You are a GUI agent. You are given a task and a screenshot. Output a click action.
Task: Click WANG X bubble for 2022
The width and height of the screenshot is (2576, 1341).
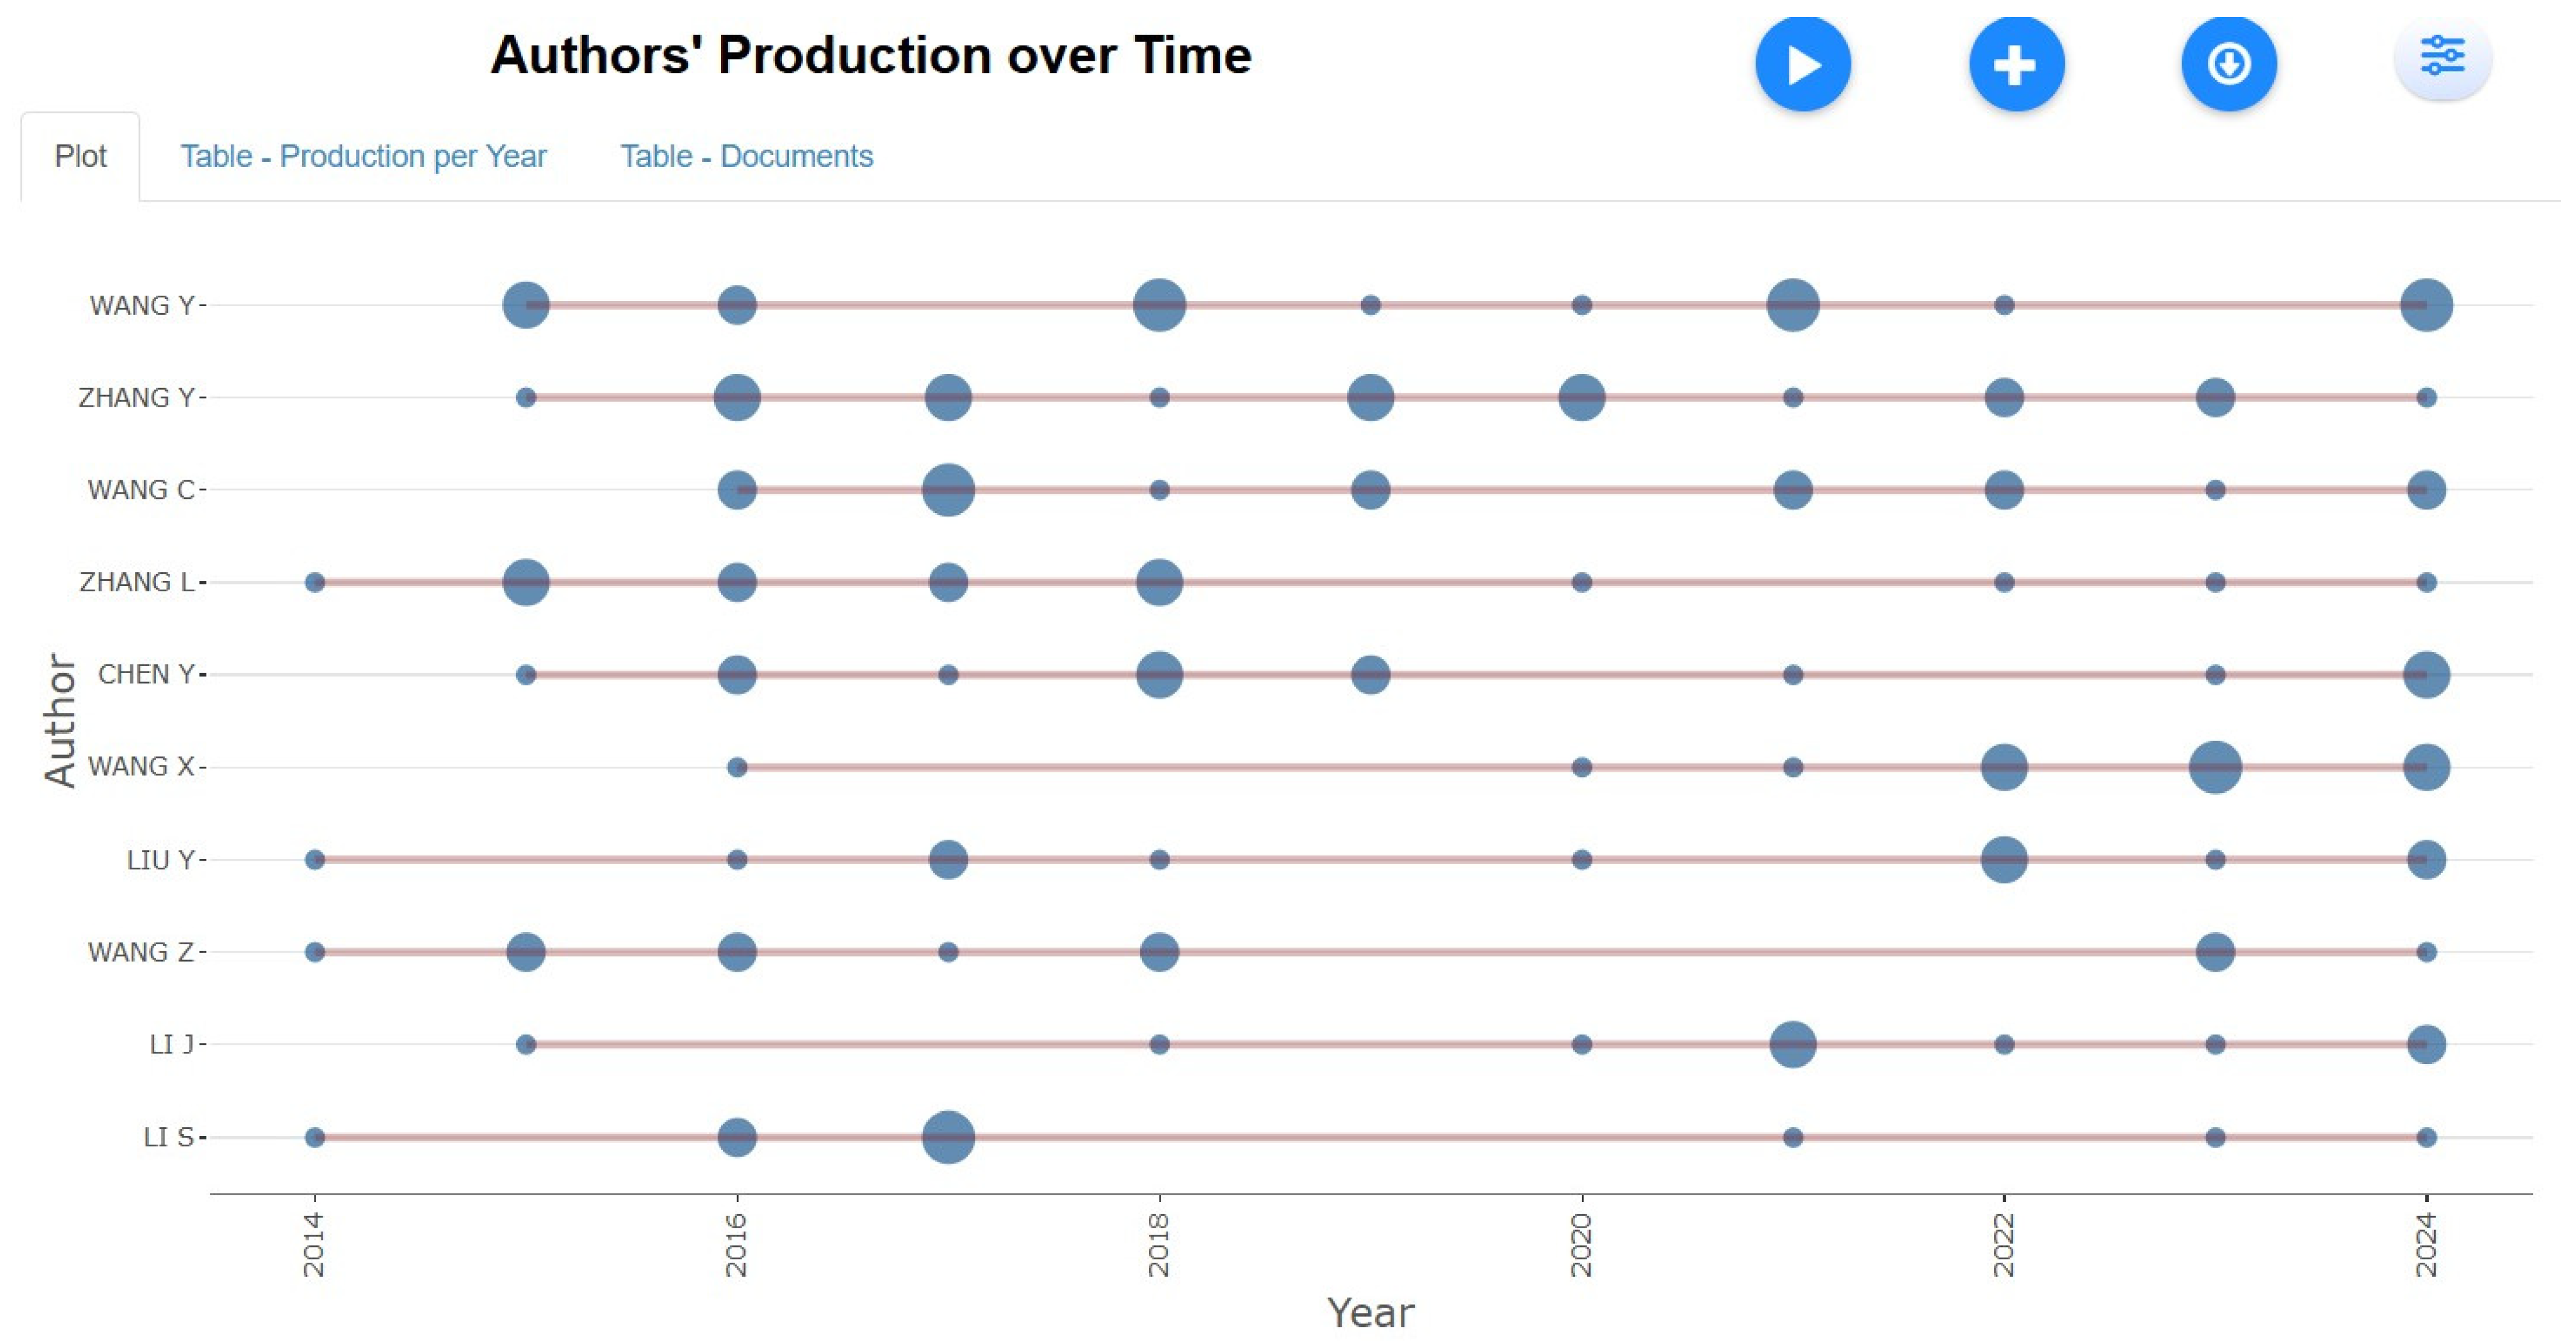pyautogui.click(x=2004, y=767)
